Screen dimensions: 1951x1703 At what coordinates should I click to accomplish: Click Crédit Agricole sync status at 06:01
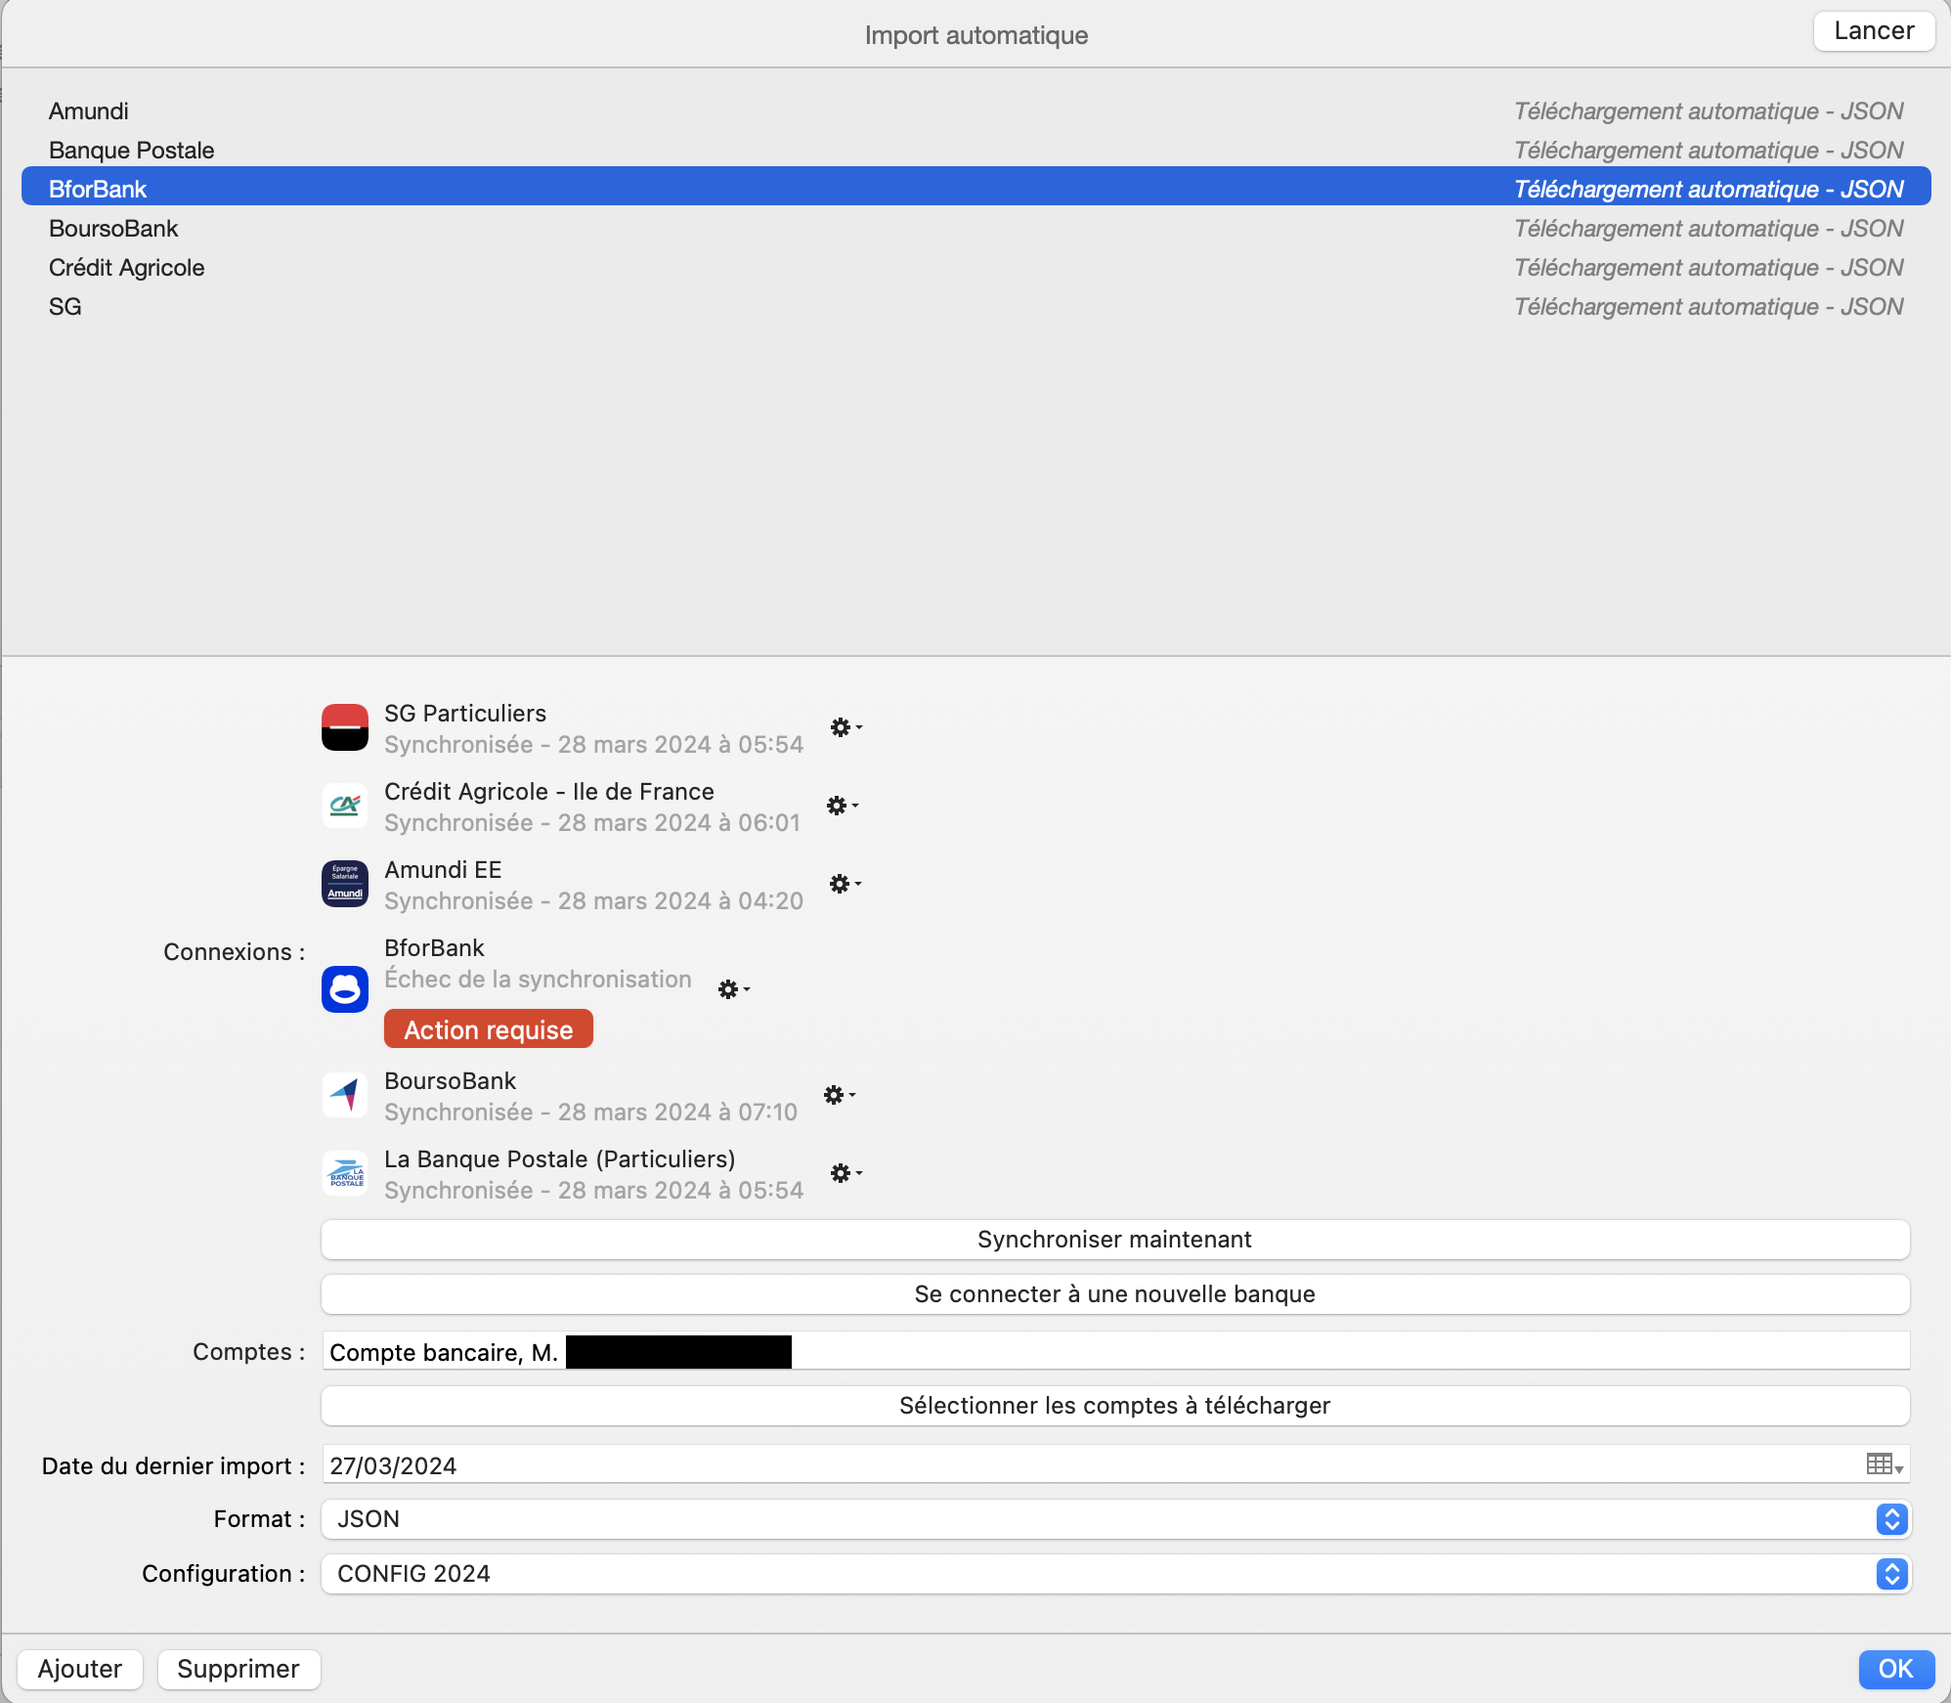click(x=592, y=823)
